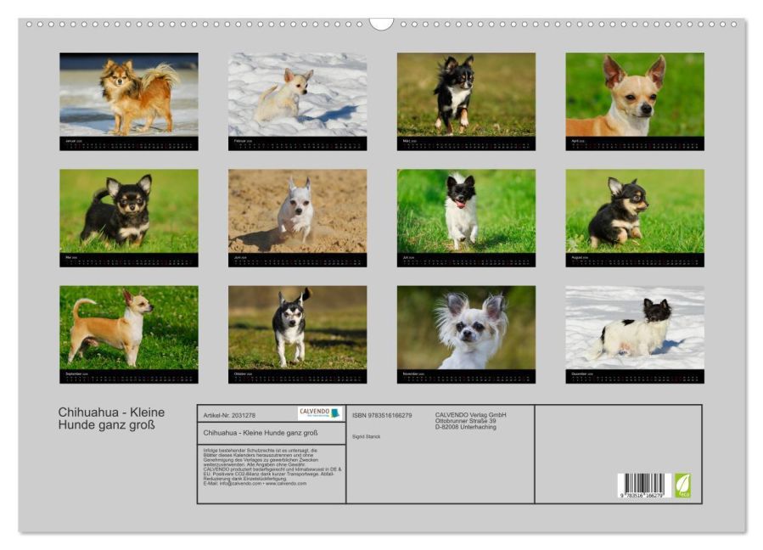Click the Artikel-Nr. 2031278 field
This screenshot has height=550, width=763.
click(229, 415)
